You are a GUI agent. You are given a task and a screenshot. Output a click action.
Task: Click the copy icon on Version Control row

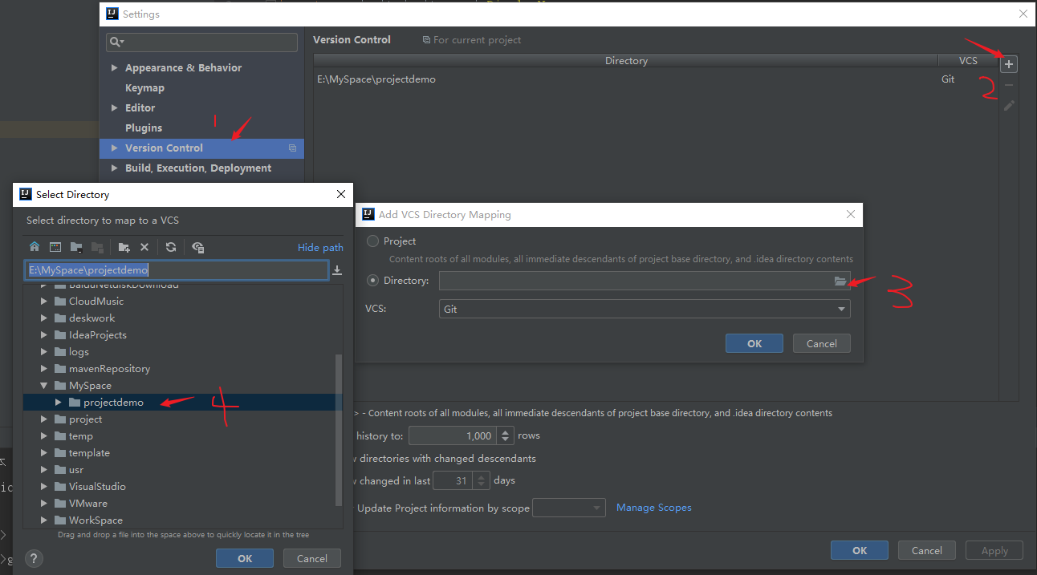(x=292, y=148)
